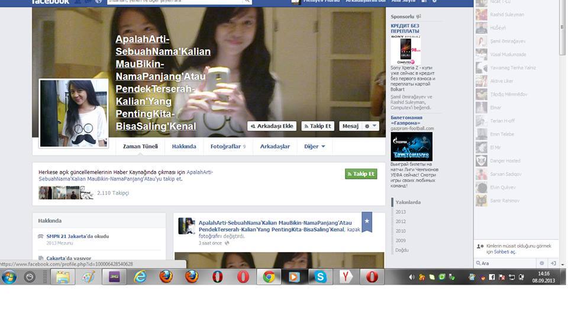Click Takip Et button on the cover photo
Image resolution: width=568 pixels, height=319 pixels.
click(x=318, y=126)
